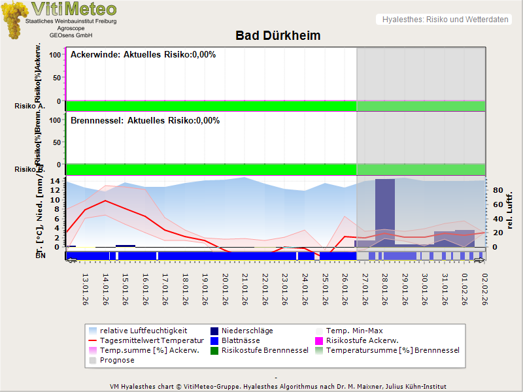
Task: Click the Blattnässe blue legend swatch
Action: tap(214, 340)
